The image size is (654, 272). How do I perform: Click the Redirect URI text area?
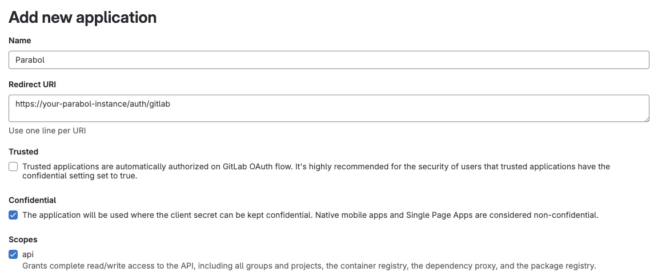coord(328,108)
